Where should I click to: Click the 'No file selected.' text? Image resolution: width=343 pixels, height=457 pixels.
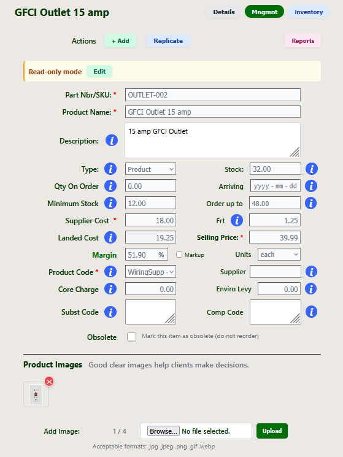point(206,431)
